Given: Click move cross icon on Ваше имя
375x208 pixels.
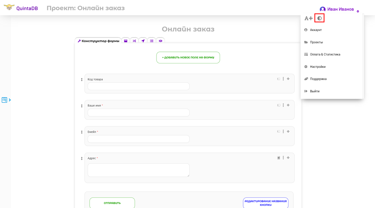Looking at the screenshot, I should coord(288,105).
